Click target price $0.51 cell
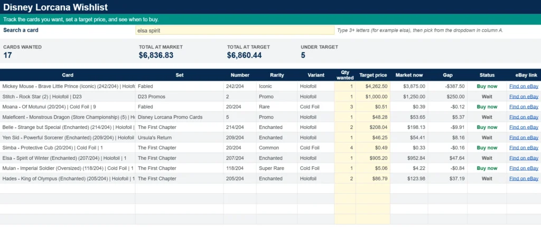 (373, 107)
